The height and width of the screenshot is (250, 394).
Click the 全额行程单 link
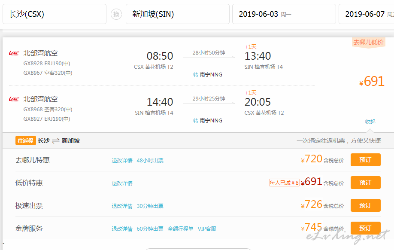coord(180,229)
